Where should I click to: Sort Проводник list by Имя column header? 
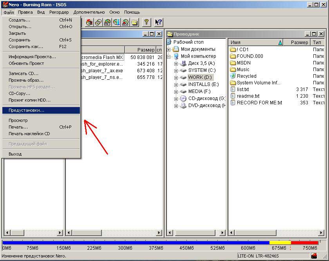[256, 43]
